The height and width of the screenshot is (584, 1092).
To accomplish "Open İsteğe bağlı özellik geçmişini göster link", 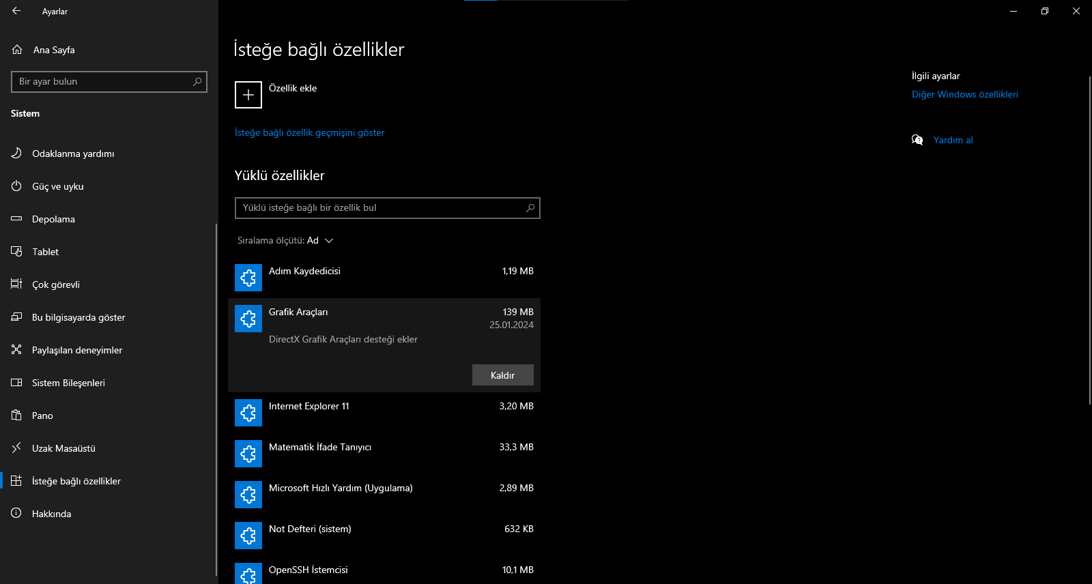I will tap(310, 132).
